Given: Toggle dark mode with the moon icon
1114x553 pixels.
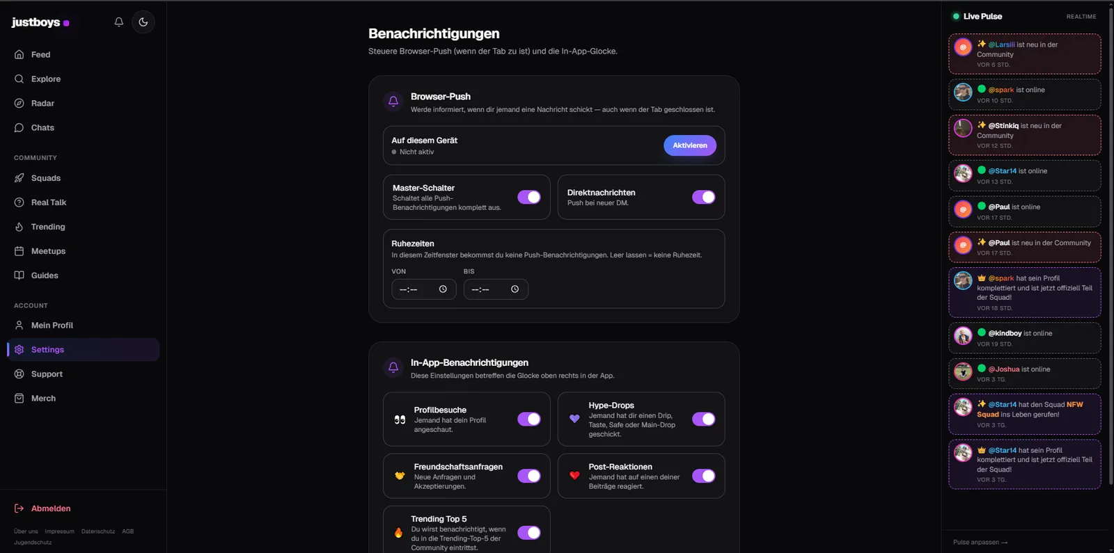Looking at the screenshot, I should [x=143, y=22].
